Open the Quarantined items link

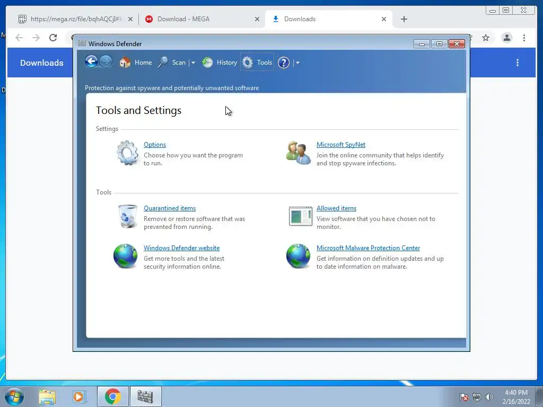point(170,208)
